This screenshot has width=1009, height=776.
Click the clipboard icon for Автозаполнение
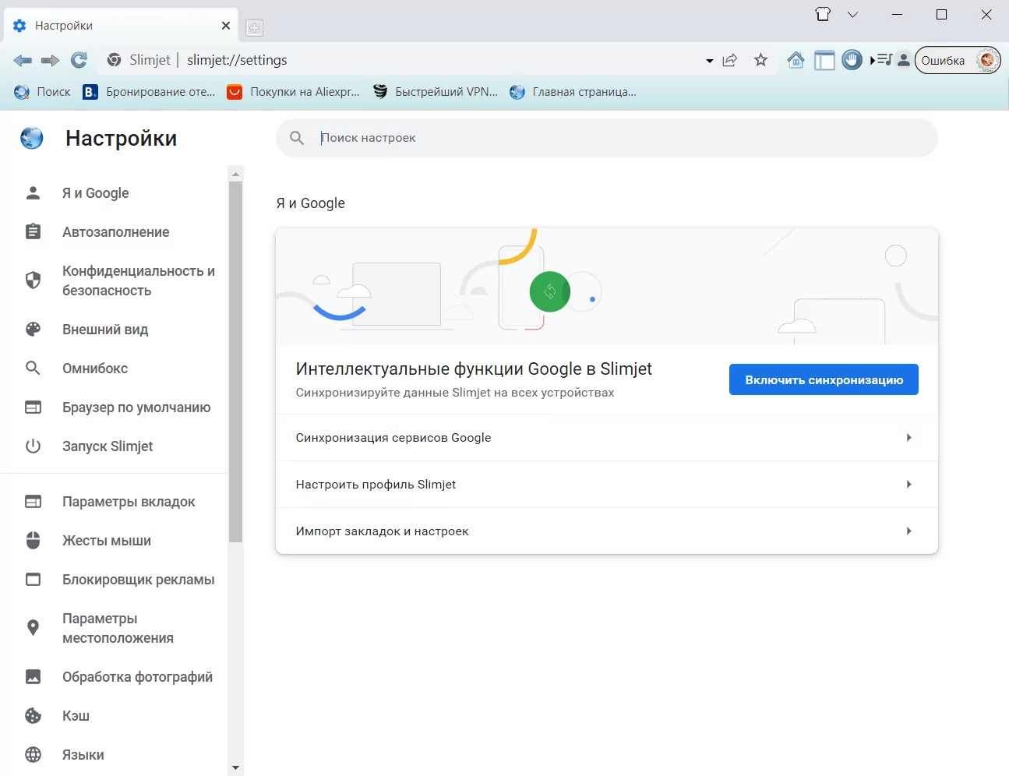tap(33, 232)
